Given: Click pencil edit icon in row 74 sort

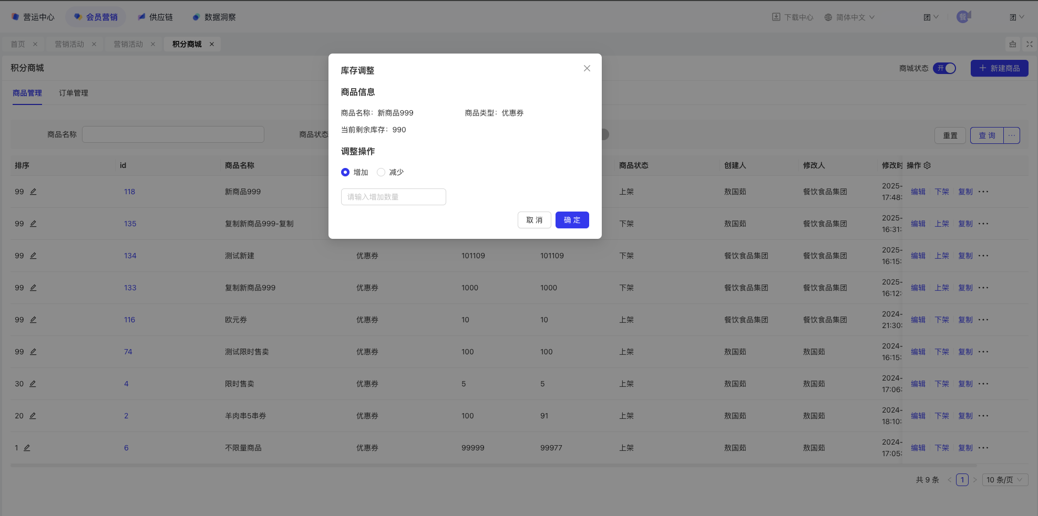Looking at the screenshot, I should pos(33,352).
